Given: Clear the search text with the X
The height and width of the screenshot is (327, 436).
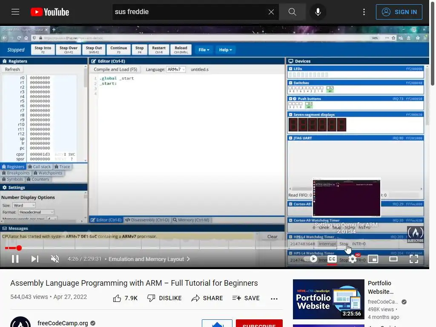Looking at the screenshot, I should pos(271,11).
